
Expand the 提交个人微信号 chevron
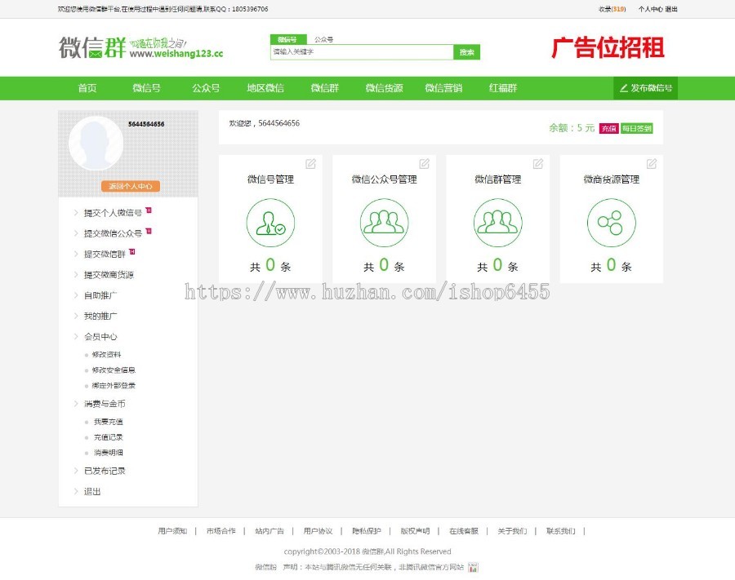76,213
